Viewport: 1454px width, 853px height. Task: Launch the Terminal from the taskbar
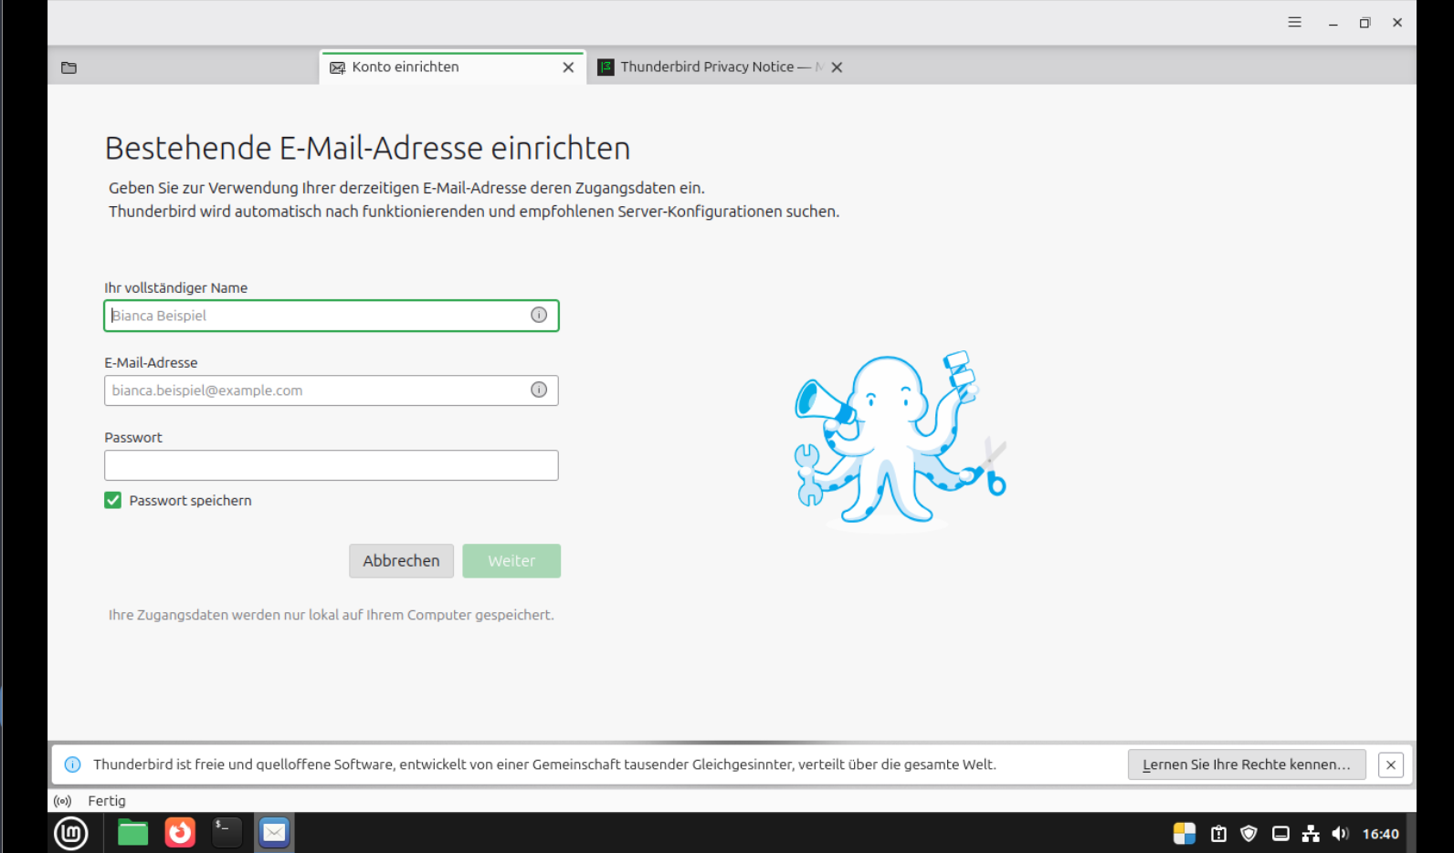pos(227,833)
